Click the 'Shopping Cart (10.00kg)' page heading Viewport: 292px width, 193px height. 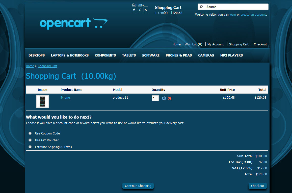(71, 76)
